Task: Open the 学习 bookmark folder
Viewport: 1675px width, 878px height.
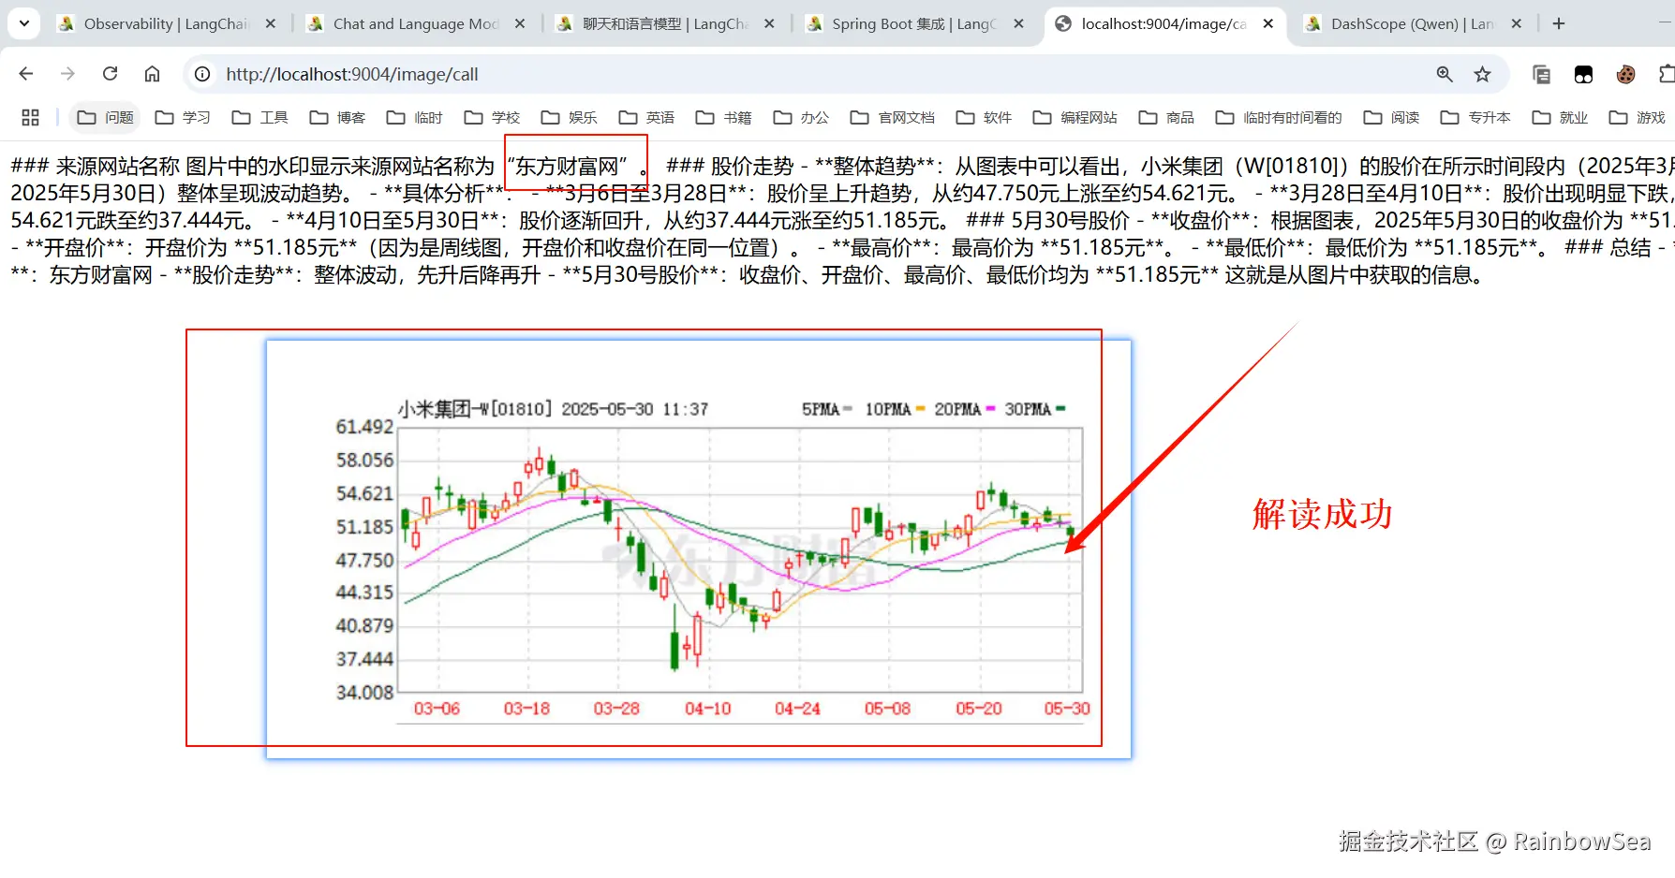Action: 183,117
